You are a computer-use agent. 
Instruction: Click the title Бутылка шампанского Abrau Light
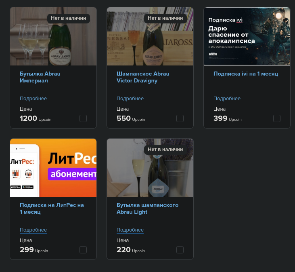pyautogui.click(x=148, y=209)
